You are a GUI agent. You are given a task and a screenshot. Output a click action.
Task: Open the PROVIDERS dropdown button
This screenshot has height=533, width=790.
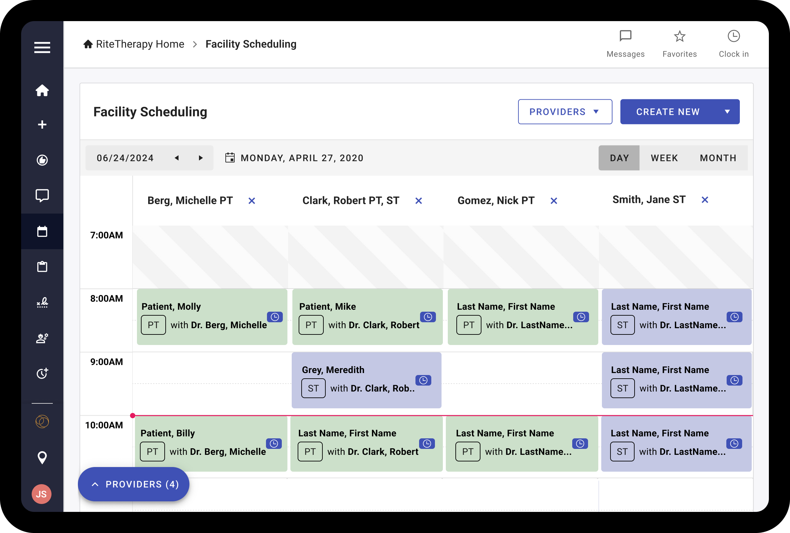click(x=565, y=112)
